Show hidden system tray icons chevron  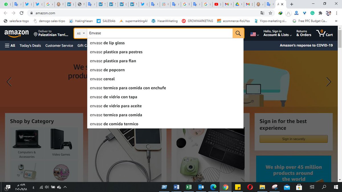coord(65,187)
